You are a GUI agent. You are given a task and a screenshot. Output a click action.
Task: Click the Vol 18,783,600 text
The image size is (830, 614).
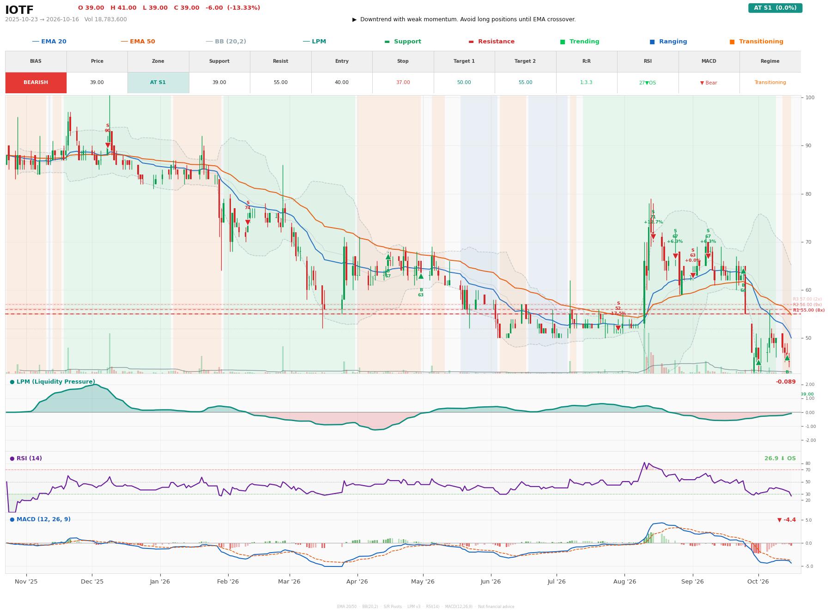click(x=105, y=19)
